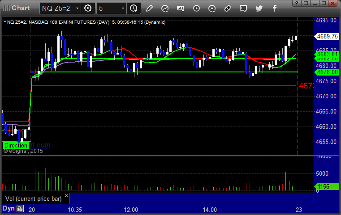Click the green 4678.00 price marker

click(x=325, y=72)
